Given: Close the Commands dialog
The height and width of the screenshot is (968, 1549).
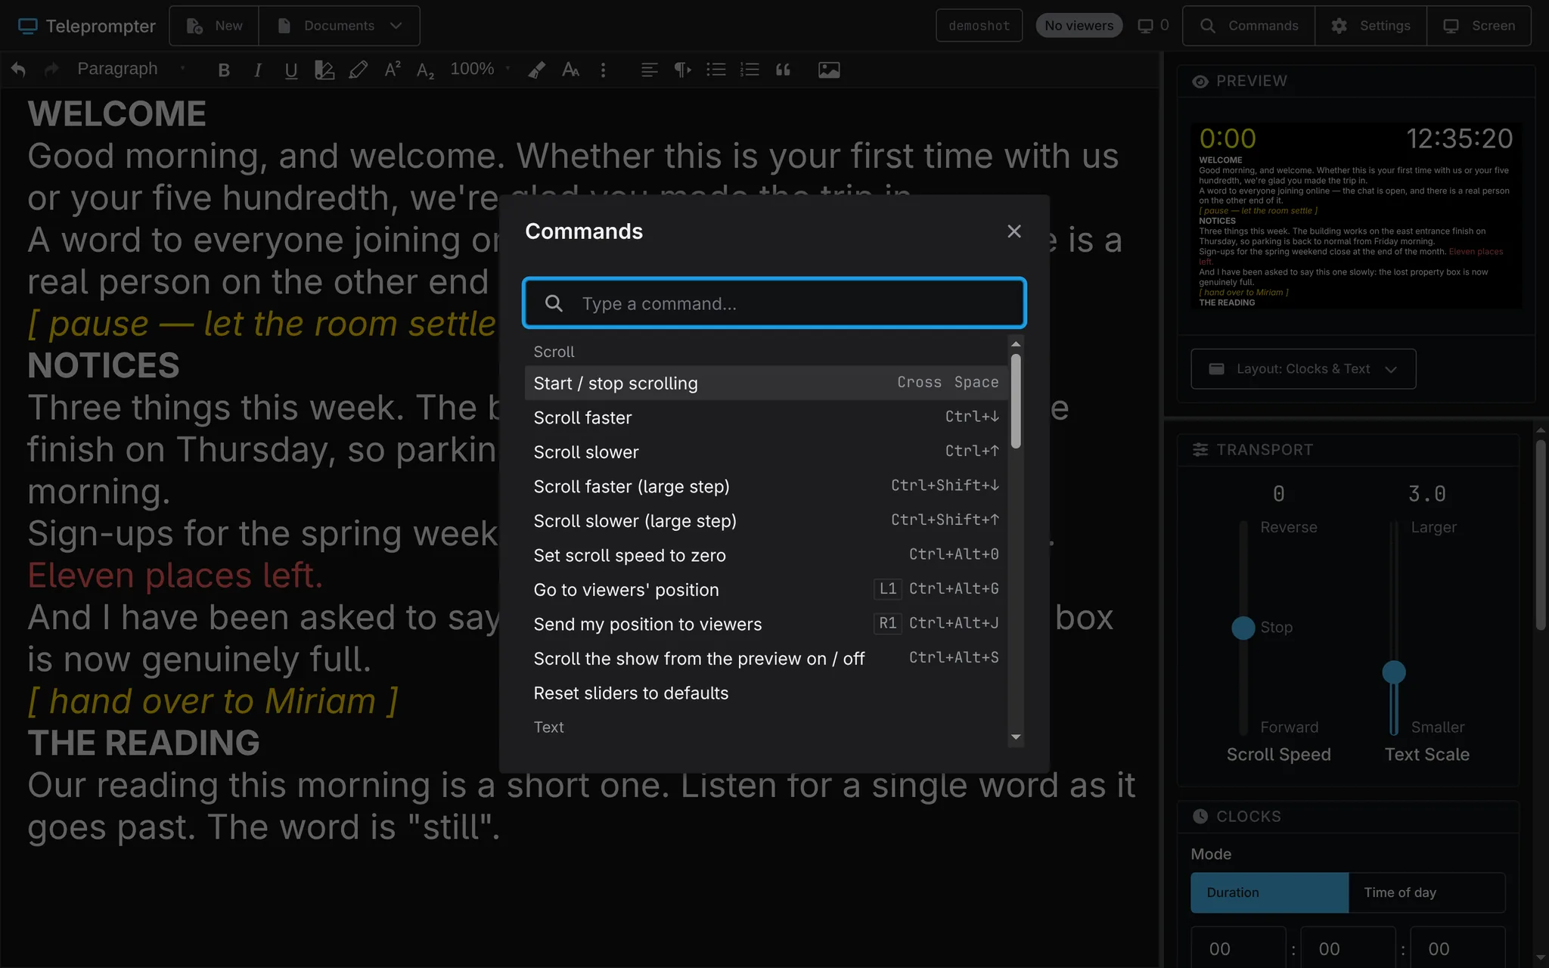Looking at the screenshot, I should coord(1014,231).
